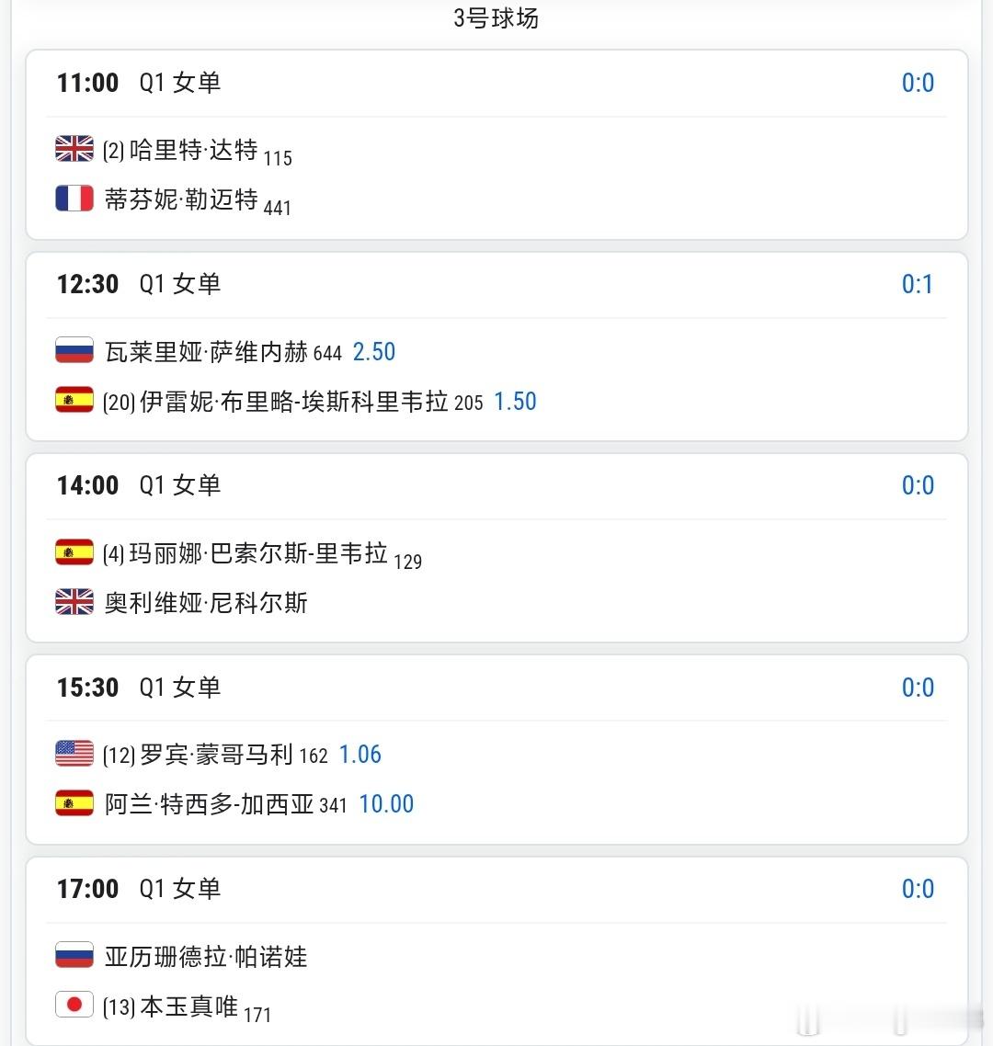993x1046 pixels.
Task: Select odds 10.00 for 阿兰·特西多-加西亚
Action: tap(386, 804)
